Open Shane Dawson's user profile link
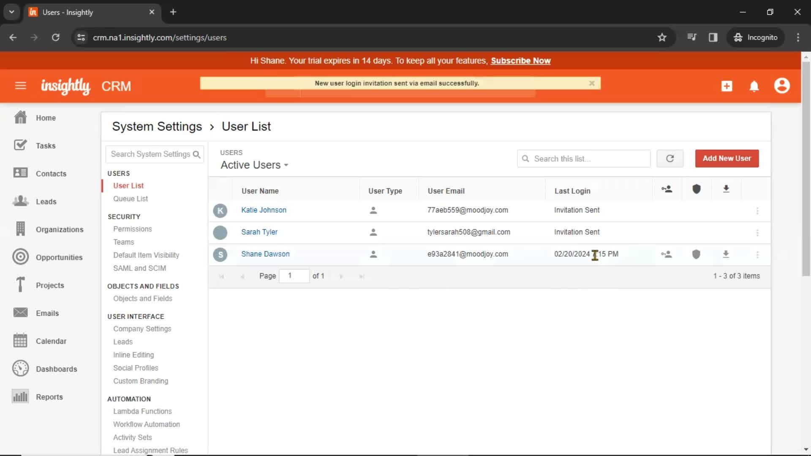Image resolution: width=811 pixels, height=456 pixels. click(x=265, y=254)
